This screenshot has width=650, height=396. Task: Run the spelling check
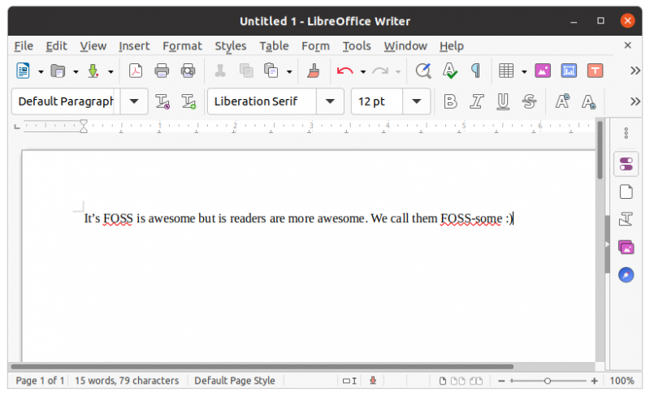tap(450, 71)
